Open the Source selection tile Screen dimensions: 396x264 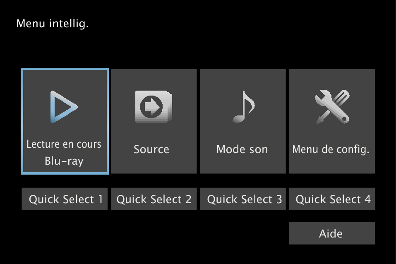(154, 121)
